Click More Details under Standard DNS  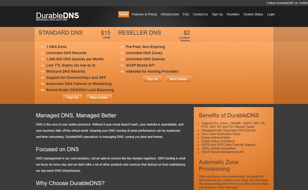99,98
